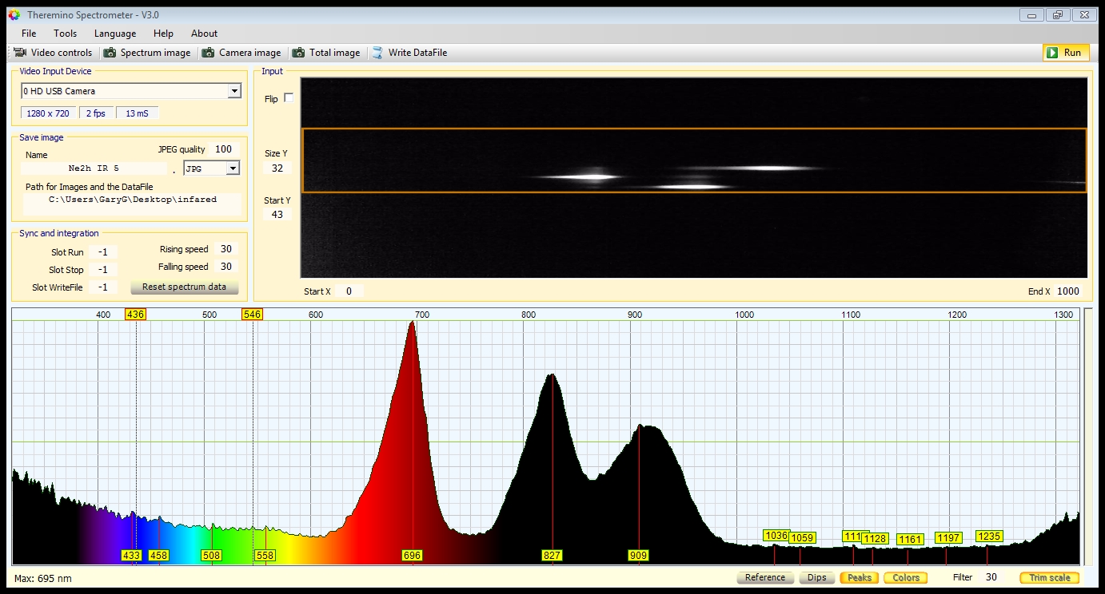Image resolution: width=1105 pixels, height=594 pixels.
Task: Click the Theremino app icon in title bar
Action: point(14,14)
